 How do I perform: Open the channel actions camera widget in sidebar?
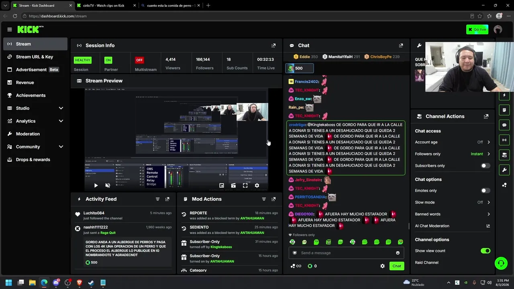504,155
